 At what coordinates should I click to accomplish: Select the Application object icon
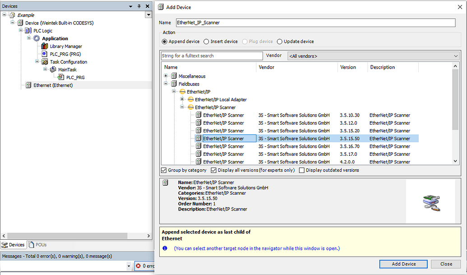[x=36, y=38]
